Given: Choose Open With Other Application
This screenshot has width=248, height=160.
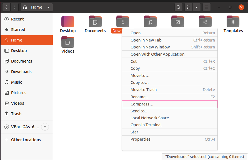Looking at the screenshot, I should [x=170, y=54].
